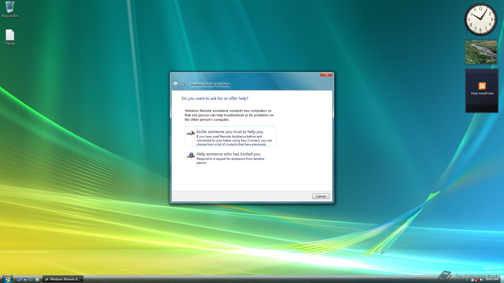Select the TipLog file on the desktop
The image size is (504, 283).
click(10, 37)
